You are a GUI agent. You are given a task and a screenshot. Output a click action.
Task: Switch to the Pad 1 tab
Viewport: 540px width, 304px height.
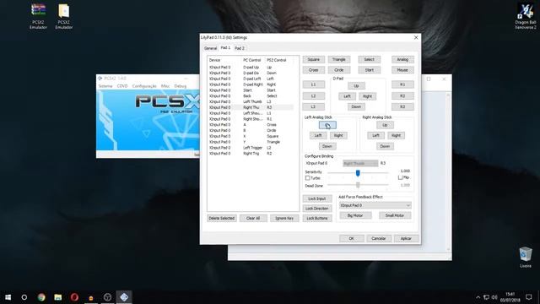[x=225, y=47]
